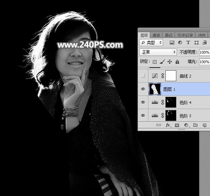Select the 曲线 2 curves adjustment icon
Screen dimensions: 210x196
(155, 76)
